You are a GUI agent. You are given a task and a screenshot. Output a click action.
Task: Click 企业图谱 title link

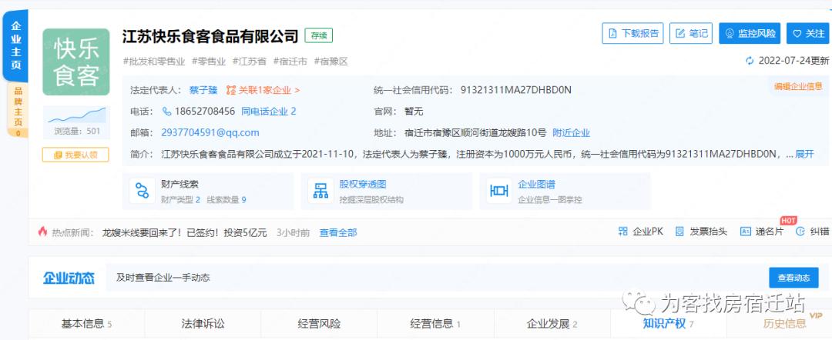click(536, 185)
